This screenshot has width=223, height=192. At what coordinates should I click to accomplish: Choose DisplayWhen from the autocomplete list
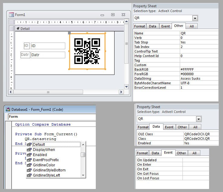(44, 150)
